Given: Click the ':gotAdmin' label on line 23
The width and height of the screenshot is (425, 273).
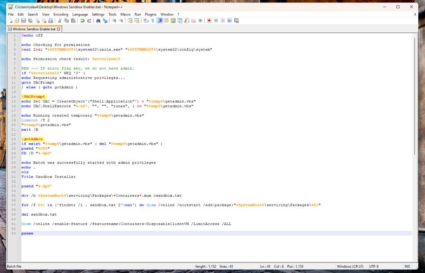Looking at the screenshot, I should (33, 139).
